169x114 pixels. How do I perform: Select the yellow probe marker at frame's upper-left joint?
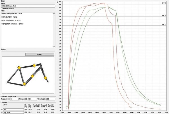[x=19, y=68]
